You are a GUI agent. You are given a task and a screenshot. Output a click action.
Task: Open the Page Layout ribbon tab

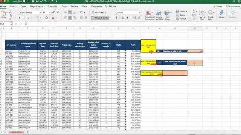coord(37,6)
